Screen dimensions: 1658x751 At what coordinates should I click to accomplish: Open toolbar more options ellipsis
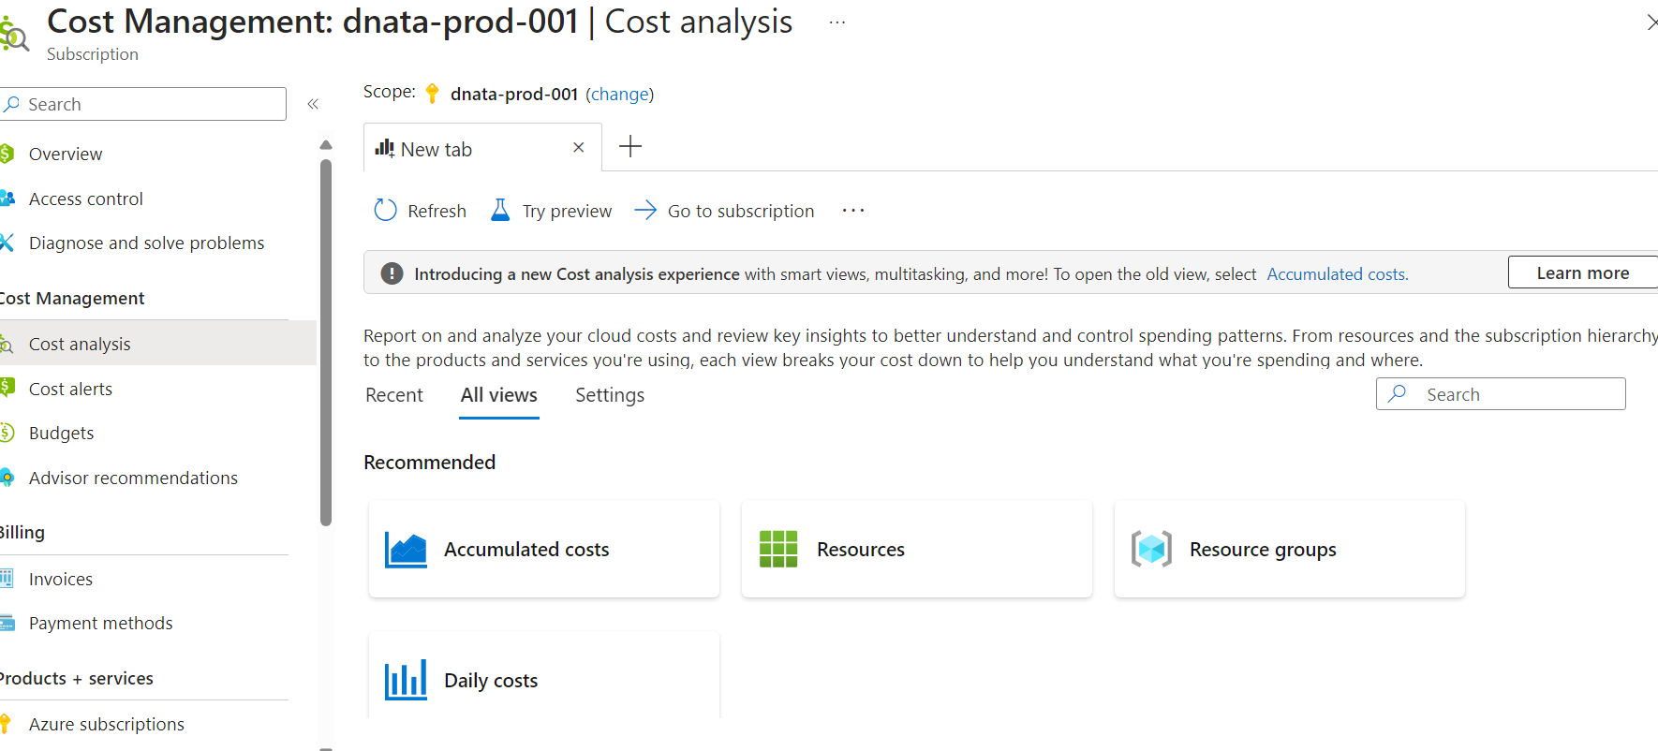click(853, 211)
